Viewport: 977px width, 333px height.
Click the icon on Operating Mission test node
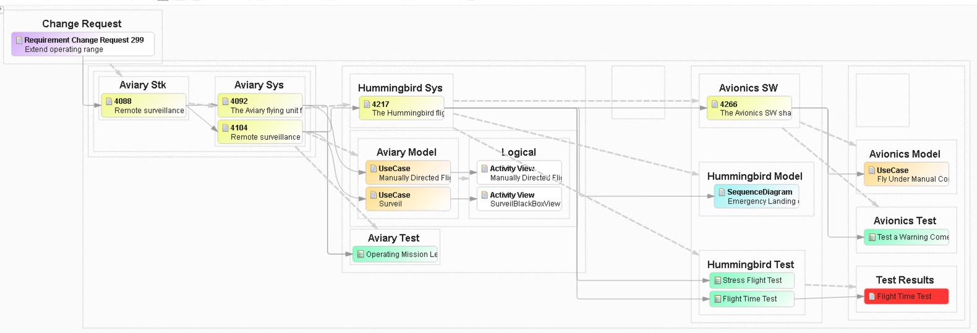[x=361, y=254]
